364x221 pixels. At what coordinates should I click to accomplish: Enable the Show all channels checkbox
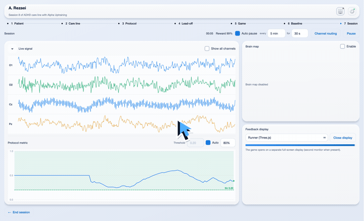(207, 49)
